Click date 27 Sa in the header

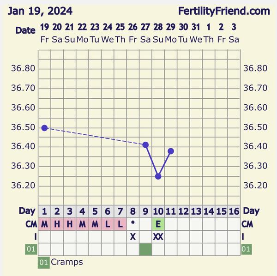[145, 33]
